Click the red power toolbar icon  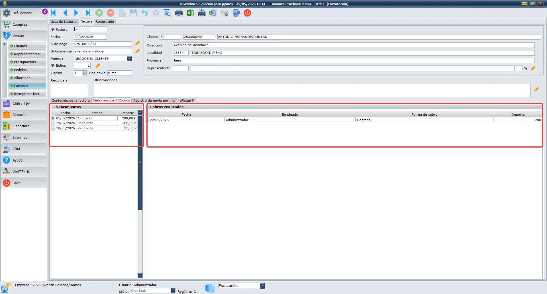point(248,13)
